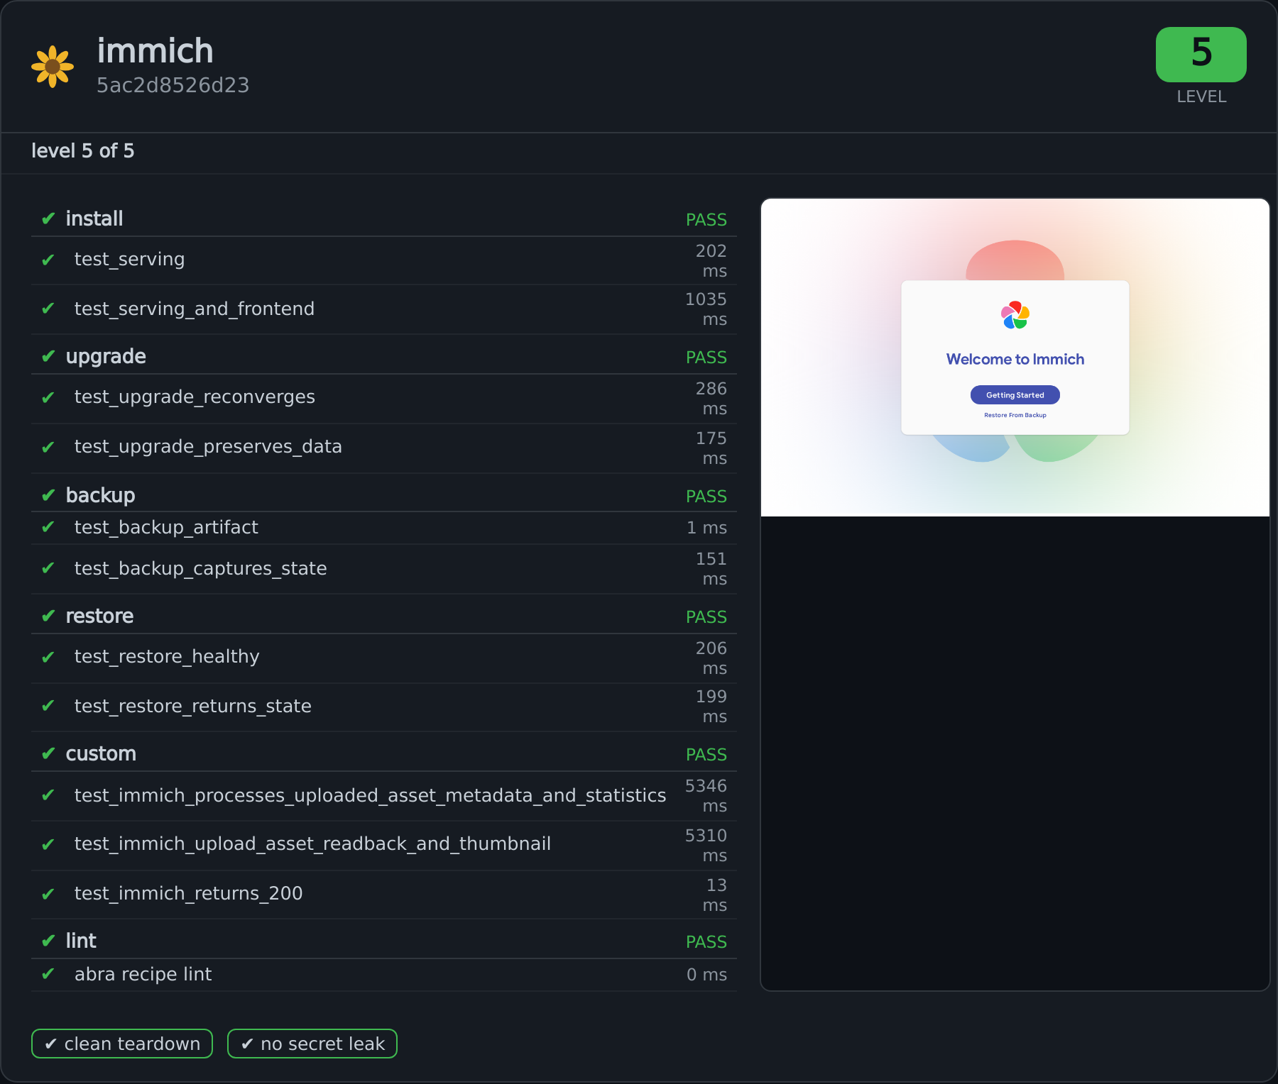The image size is (1278, 1084).
Task: Click the test_backup_captures_state row label
Action: pyautogui.click(x=200, y=569)
